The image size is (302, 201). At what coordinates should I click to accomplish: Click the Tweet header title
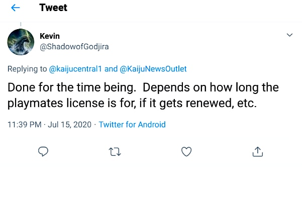53,8
